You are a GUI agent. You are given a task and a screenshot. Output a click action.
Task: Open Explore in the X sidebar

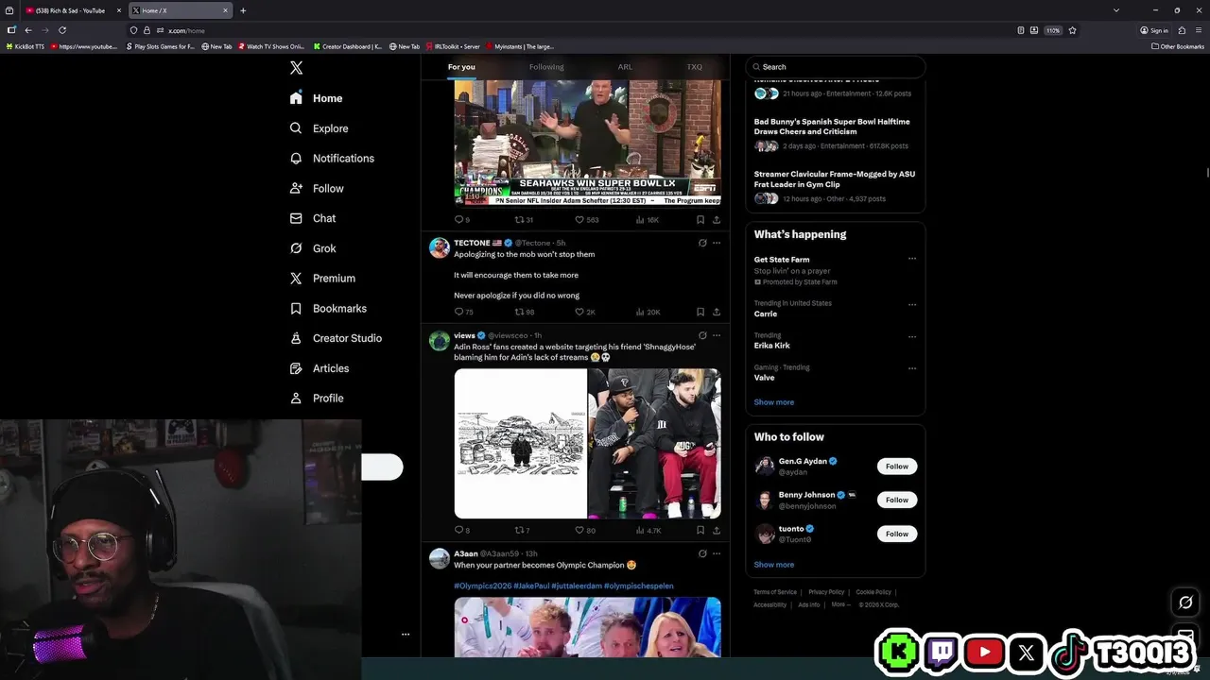tap(319, 128)
